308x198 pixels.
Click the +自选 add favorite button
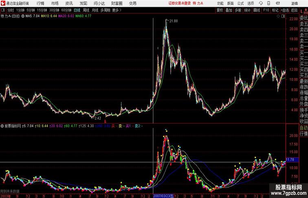[285, 10]
